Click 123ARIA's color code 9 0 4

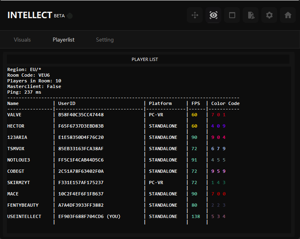[218, 137]
